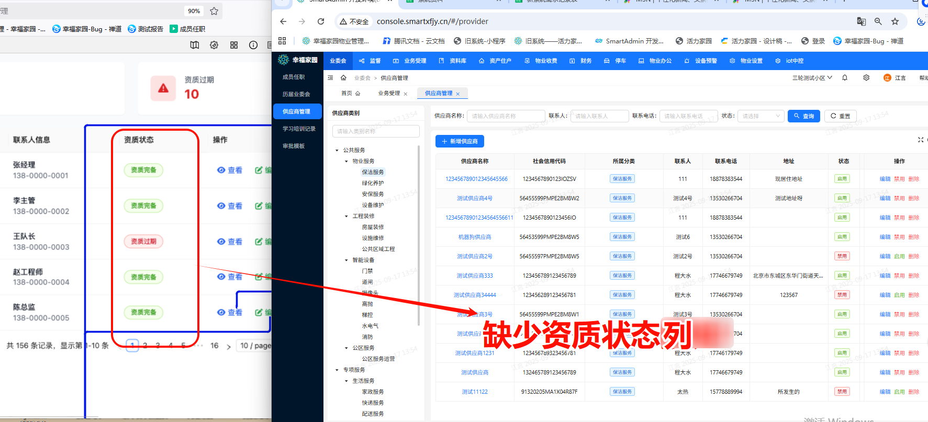Switch to the 首页 page tab

point(351,94)
